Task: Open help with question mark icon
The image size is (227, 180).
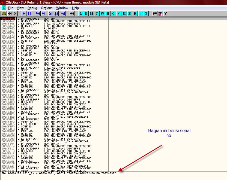Action: click(x=166, y=14)
